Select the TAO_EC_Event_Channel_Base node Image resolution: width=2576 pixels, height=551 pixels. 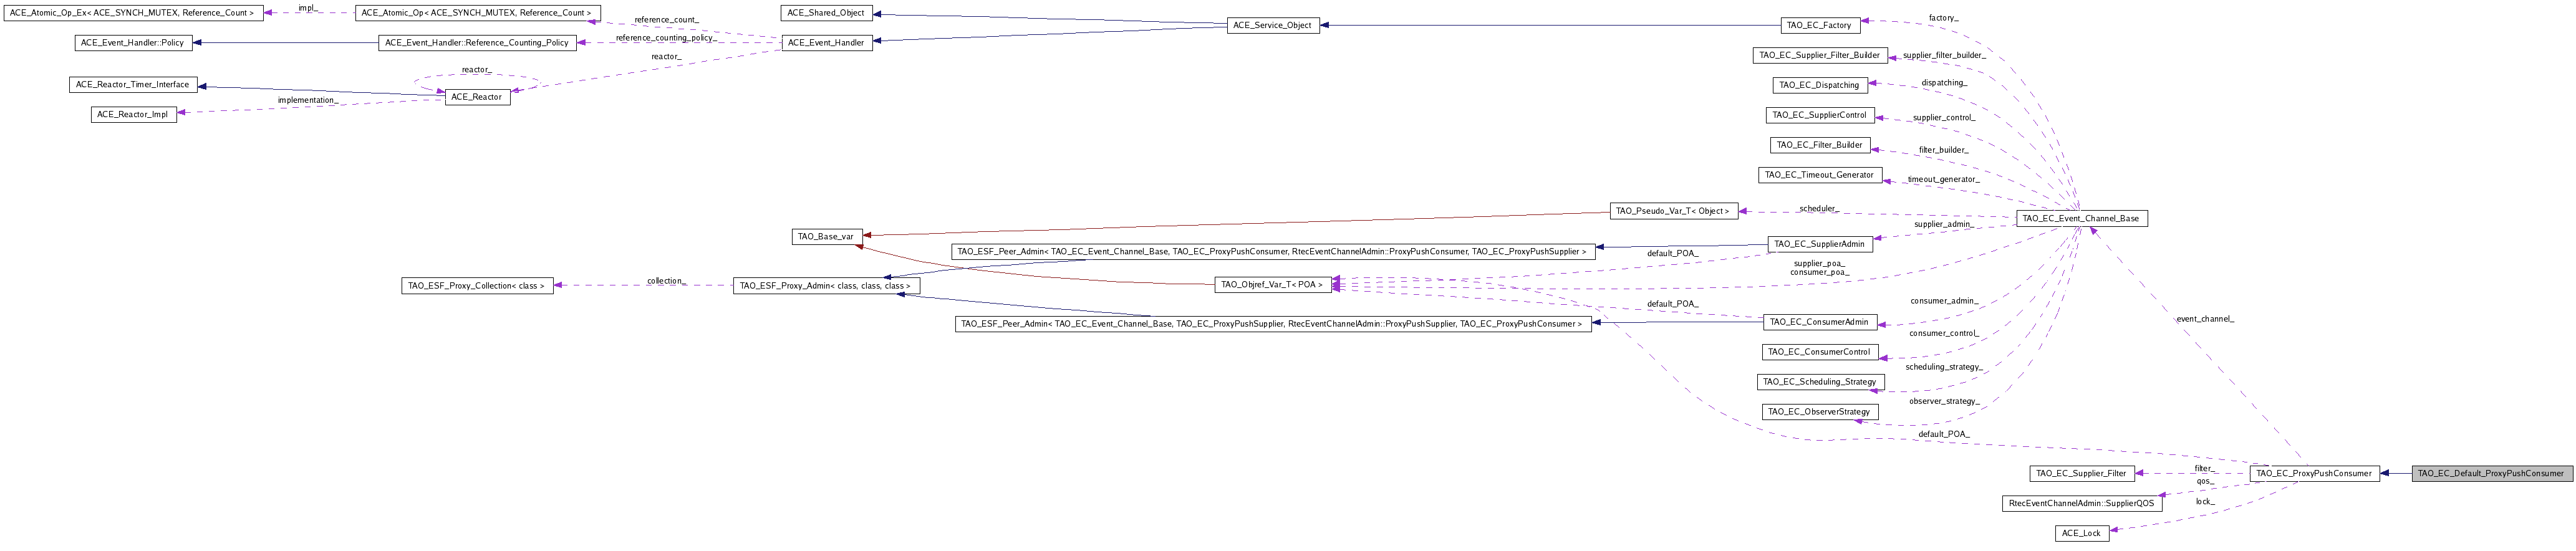pos(2081,218)
